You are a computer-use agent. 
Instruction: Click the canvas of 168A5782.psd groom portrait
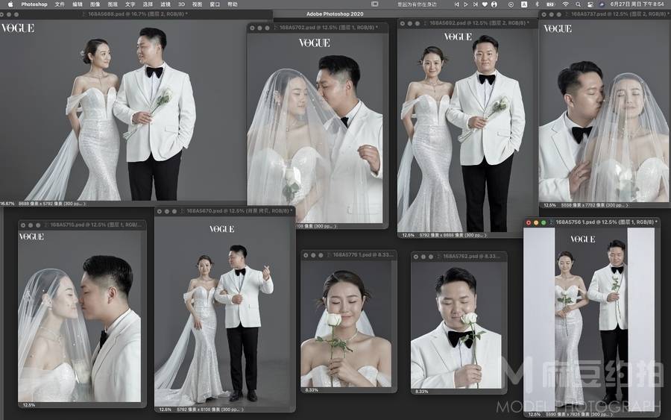(456, 325)
